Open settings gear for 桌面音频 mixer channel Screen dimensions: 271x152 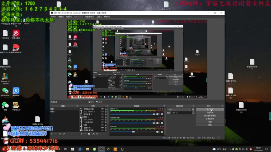pyautogui.click(x=162, y=132)
